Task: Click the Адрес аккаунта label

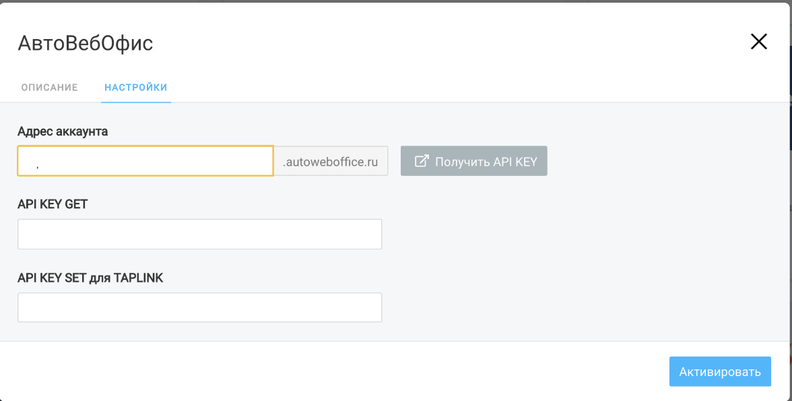Action: click(63, 131)
